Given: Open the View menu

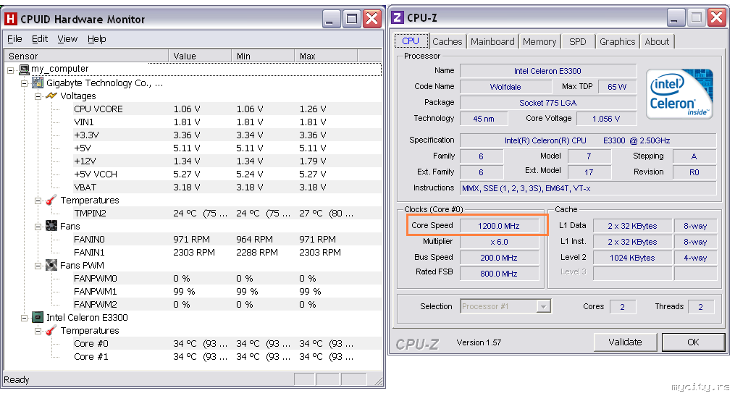Looking at the screenshot, I should pos(67,39).
